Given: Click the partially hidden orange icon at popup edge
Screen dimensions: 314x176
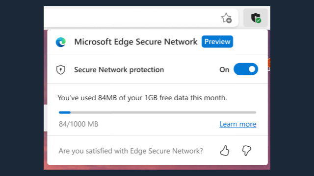Looking at the screenshot, I should (x=269, y=63).
